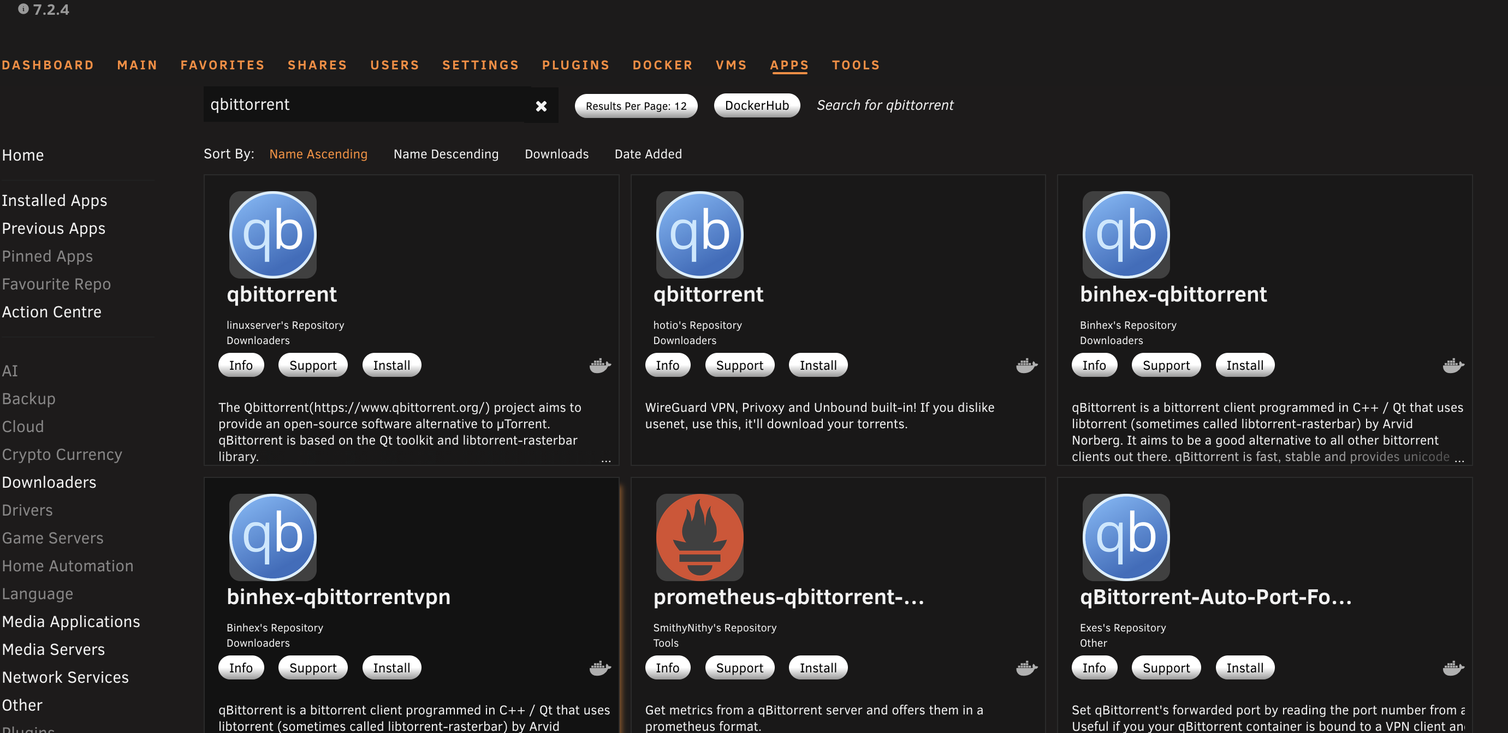
Task: Open Support for binhex-qbittorrentvpn
Action: pos(313,667)
